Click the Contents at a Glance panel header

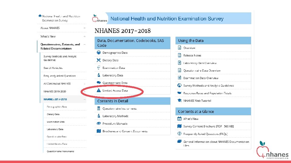pos(213,111)
